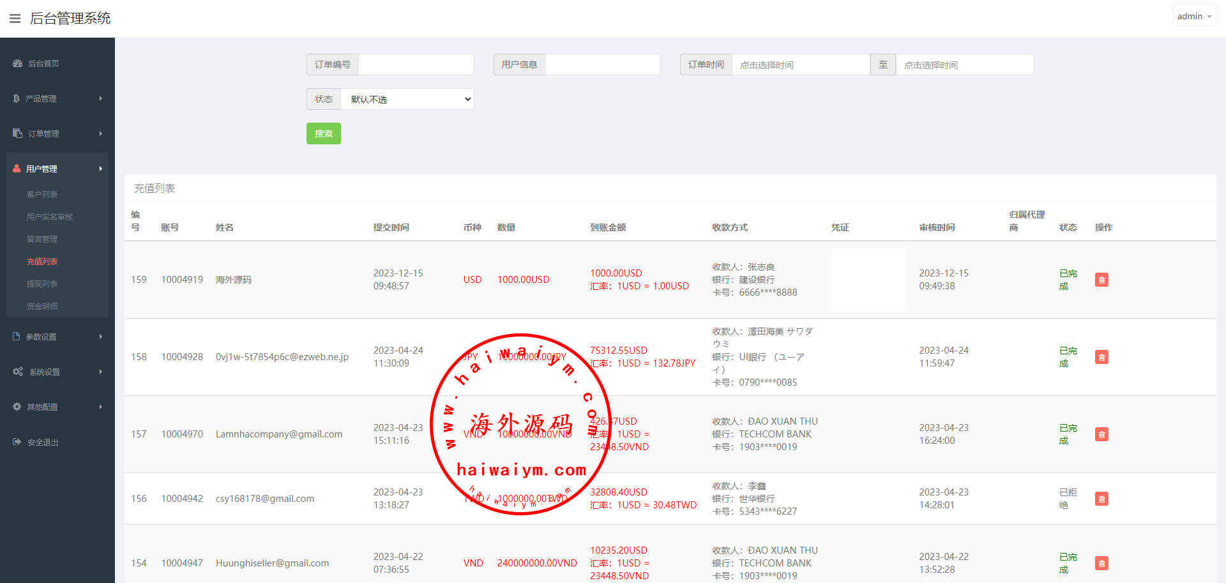Pick the order start time field
Viewport: 1226px width, 583px height.
coord(800,64)
